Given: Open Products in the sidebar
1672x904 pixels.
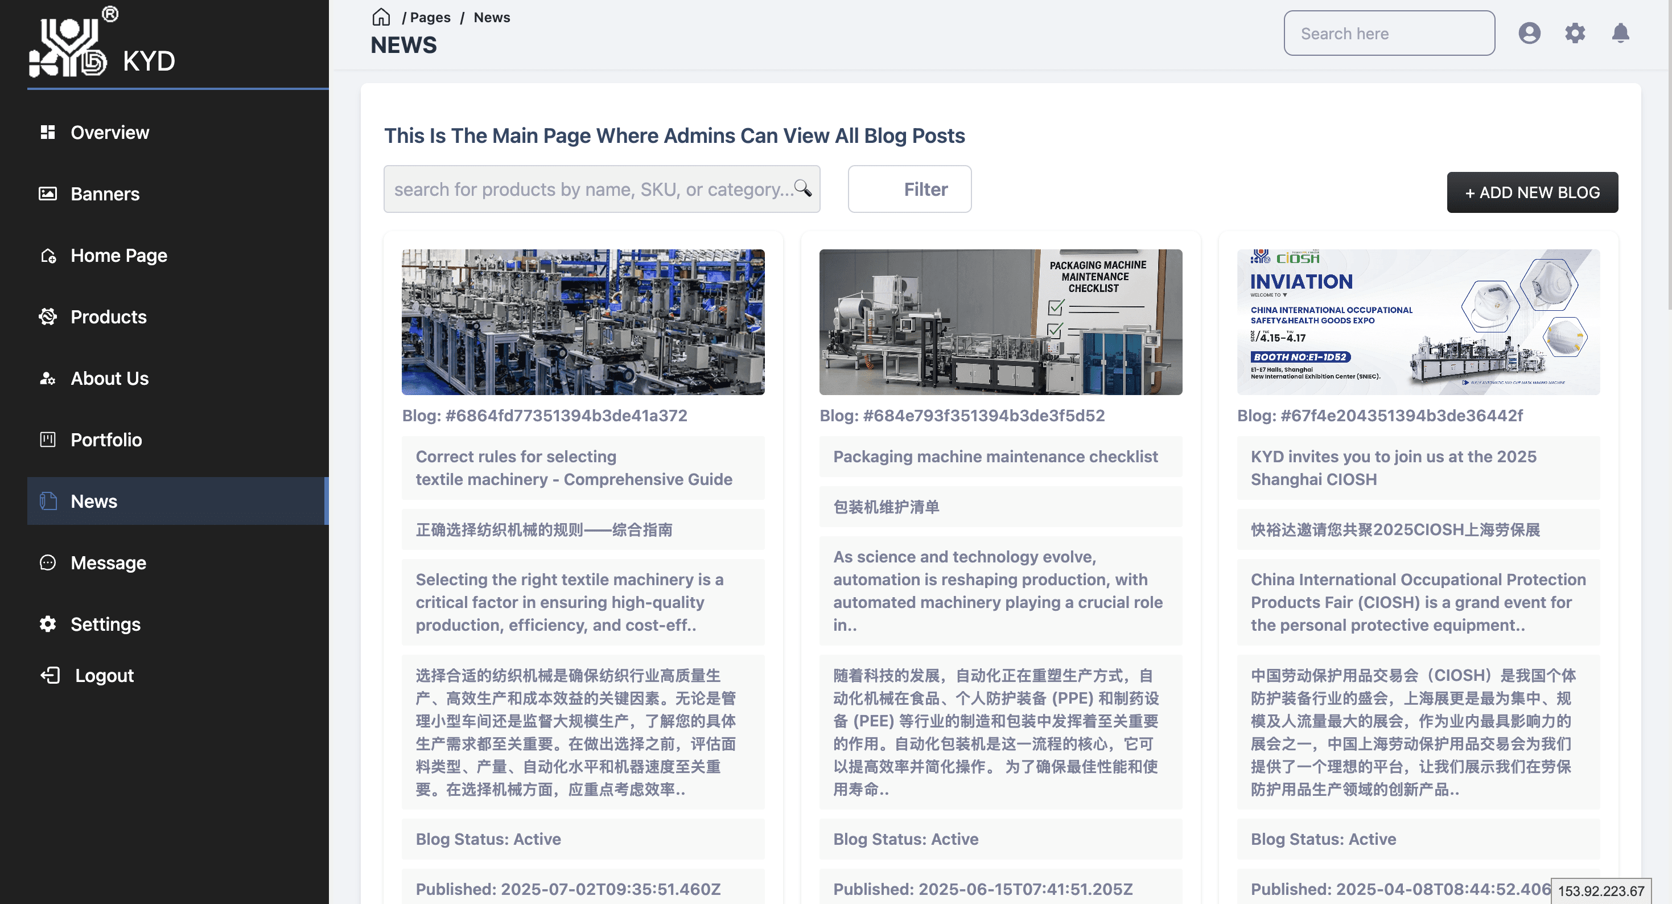Looking at the screenshot, I should pyautogui.click(x=108, y=317).
